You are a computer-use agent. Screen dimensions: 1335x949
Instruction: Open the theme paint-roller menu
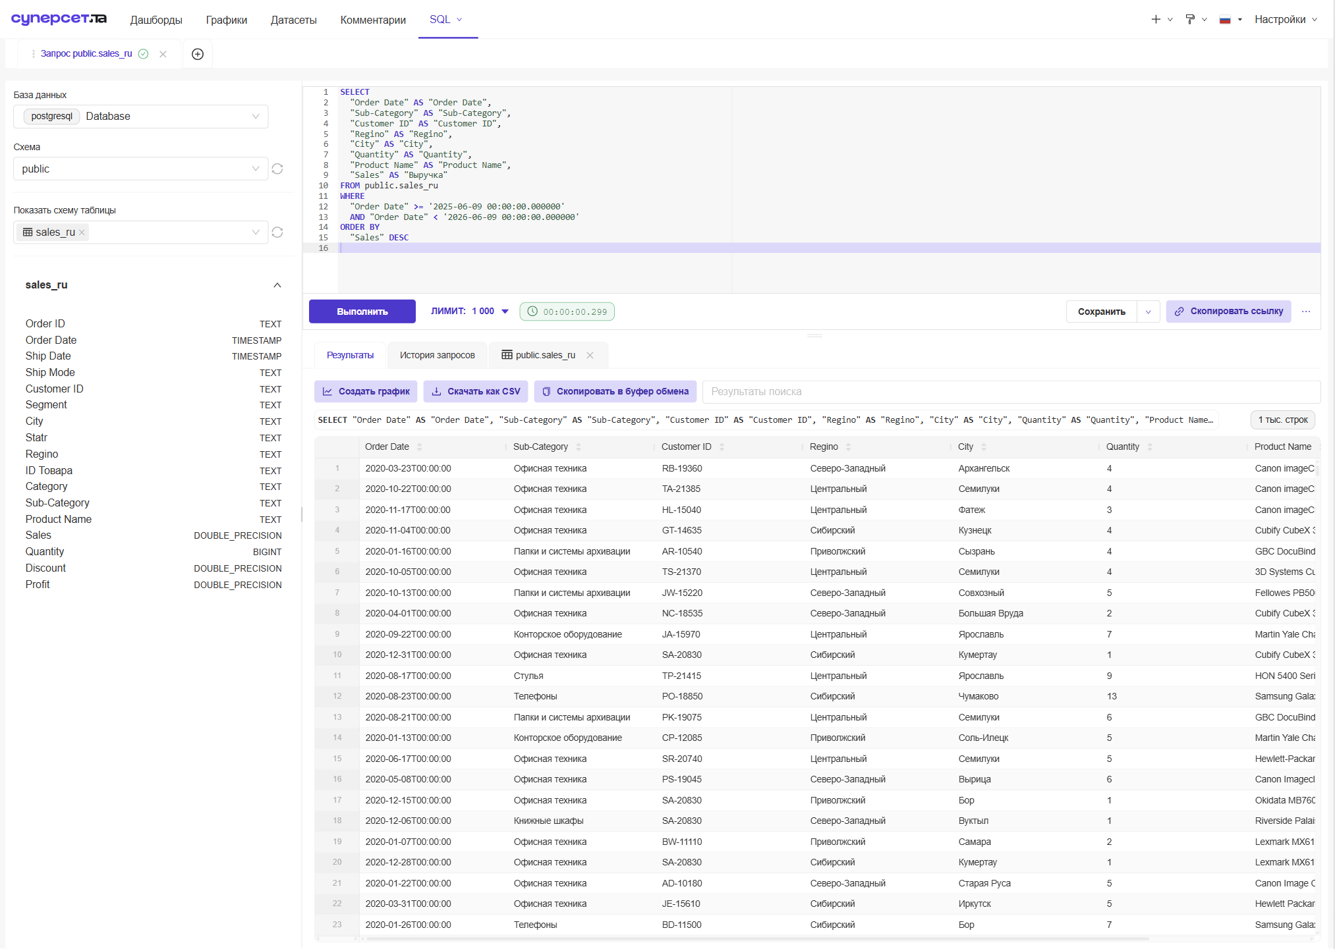click(1195, 19)
